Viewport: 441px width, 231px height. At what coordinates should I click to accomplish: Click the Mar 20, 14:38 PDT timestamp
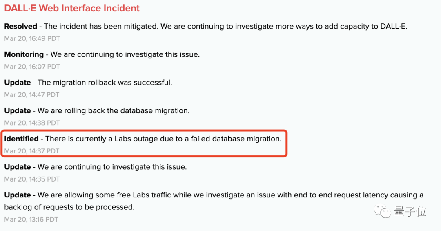point(32,123)
